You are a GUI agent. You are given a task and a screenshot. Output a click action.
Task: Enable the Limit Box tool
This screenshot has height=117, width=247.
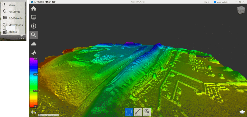coord(147,112)
